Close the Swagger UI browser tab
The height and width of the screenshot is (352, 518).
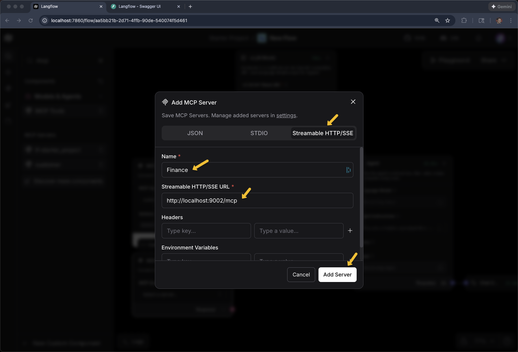(x=179, y=7)
